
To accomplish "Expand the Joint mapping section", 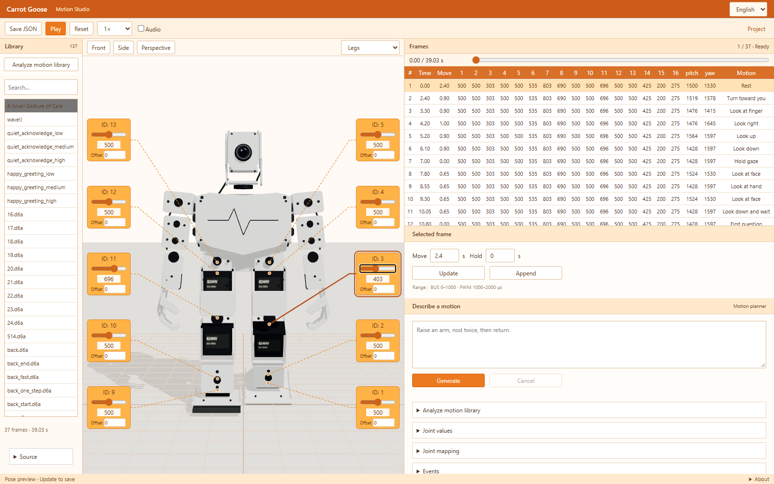I will click(589, 451).
